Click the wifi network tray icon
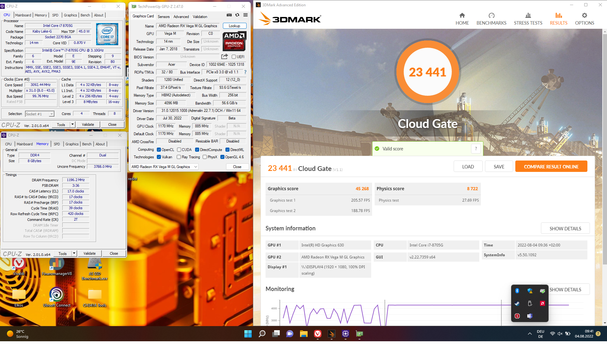Image resolution: width=607 pixels, height=346 pixels. coord(552,334)
